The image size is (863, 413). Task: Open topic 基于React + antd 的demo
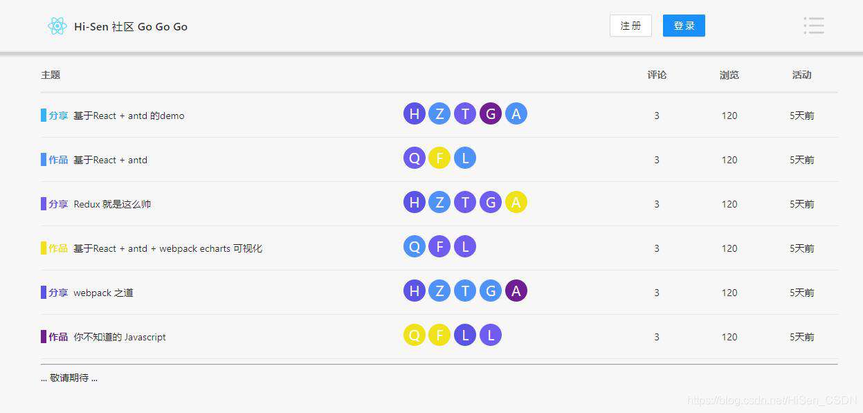[x=129, y=116]
